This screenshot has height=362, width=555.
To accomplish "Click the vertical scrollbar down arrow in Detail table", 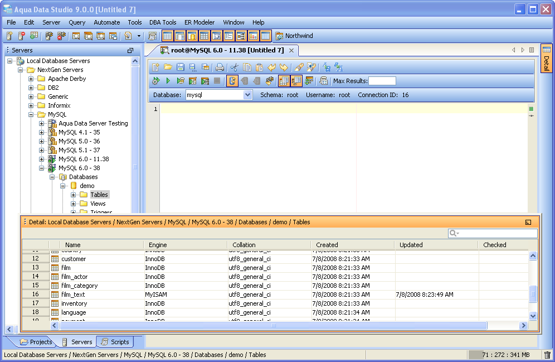I will point(533,316).
